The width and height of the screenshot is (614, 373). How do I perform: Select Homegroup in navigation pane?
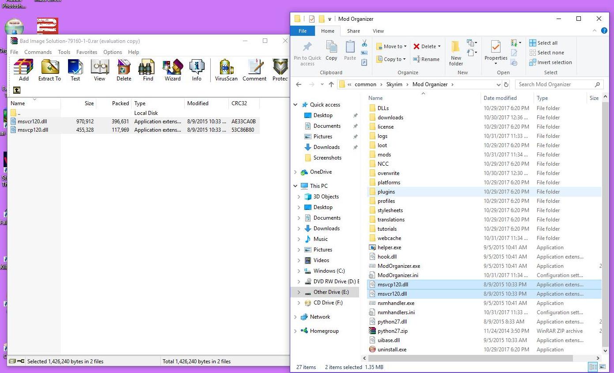[x=319, y=331]
